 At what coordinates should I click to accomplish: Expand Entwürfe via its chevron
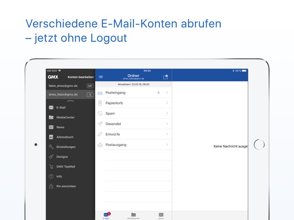click(x=167, y=134)
